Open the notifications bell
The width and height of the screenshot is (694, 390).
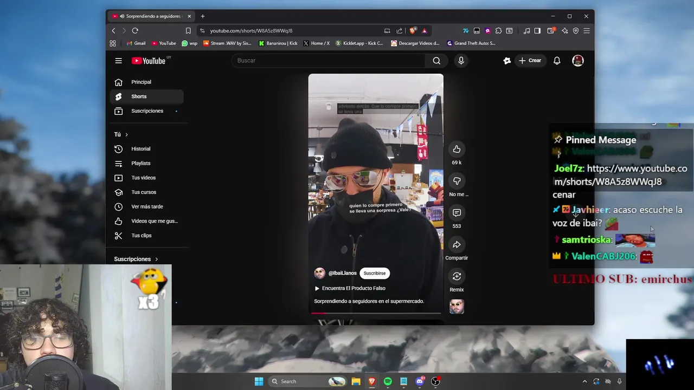click(x=557, y=61)
